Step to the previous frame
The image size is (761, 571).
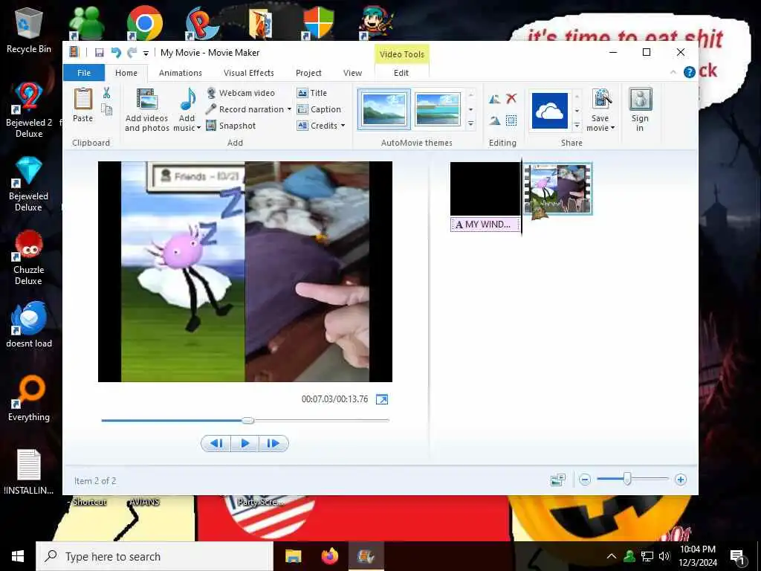pyautogui.click(x=216, y=443)
